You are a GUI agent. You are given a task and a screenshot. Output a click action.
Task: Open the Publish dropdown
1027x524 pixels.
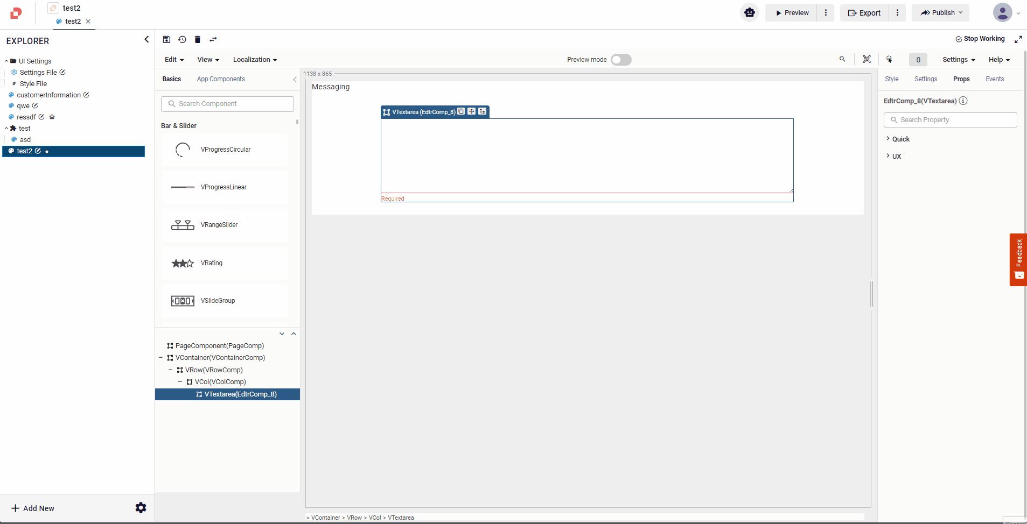[x=941, y=12]
